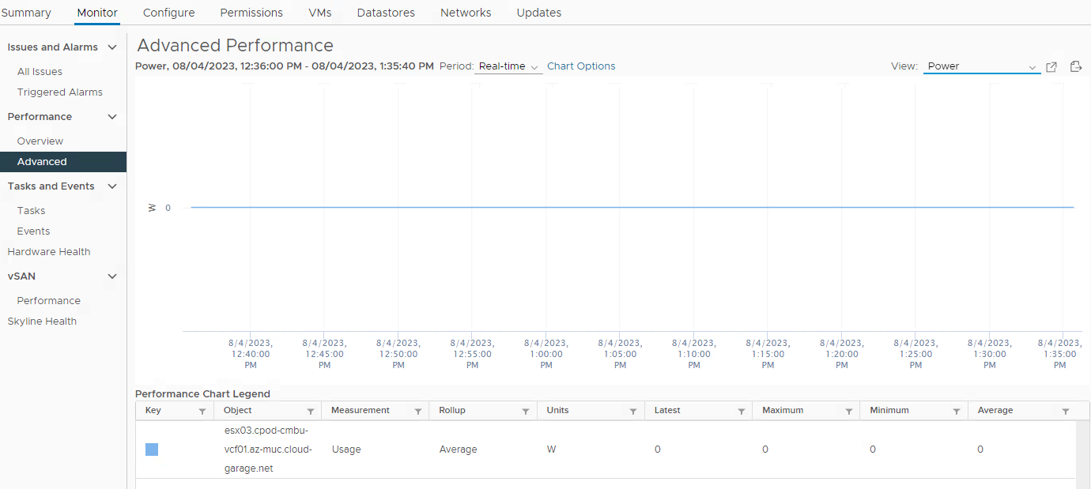Collapse the Performance section chevron
Viewport: 1091px width, 489px height.
[112, 117]
